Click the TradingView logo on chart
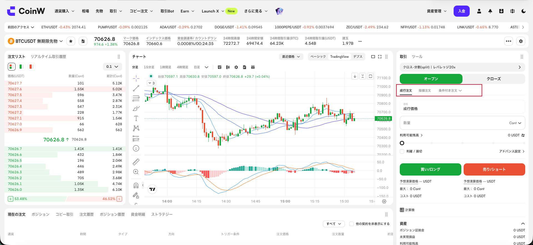533x245 pixels. pyautogui.click(x=152, y=189)
